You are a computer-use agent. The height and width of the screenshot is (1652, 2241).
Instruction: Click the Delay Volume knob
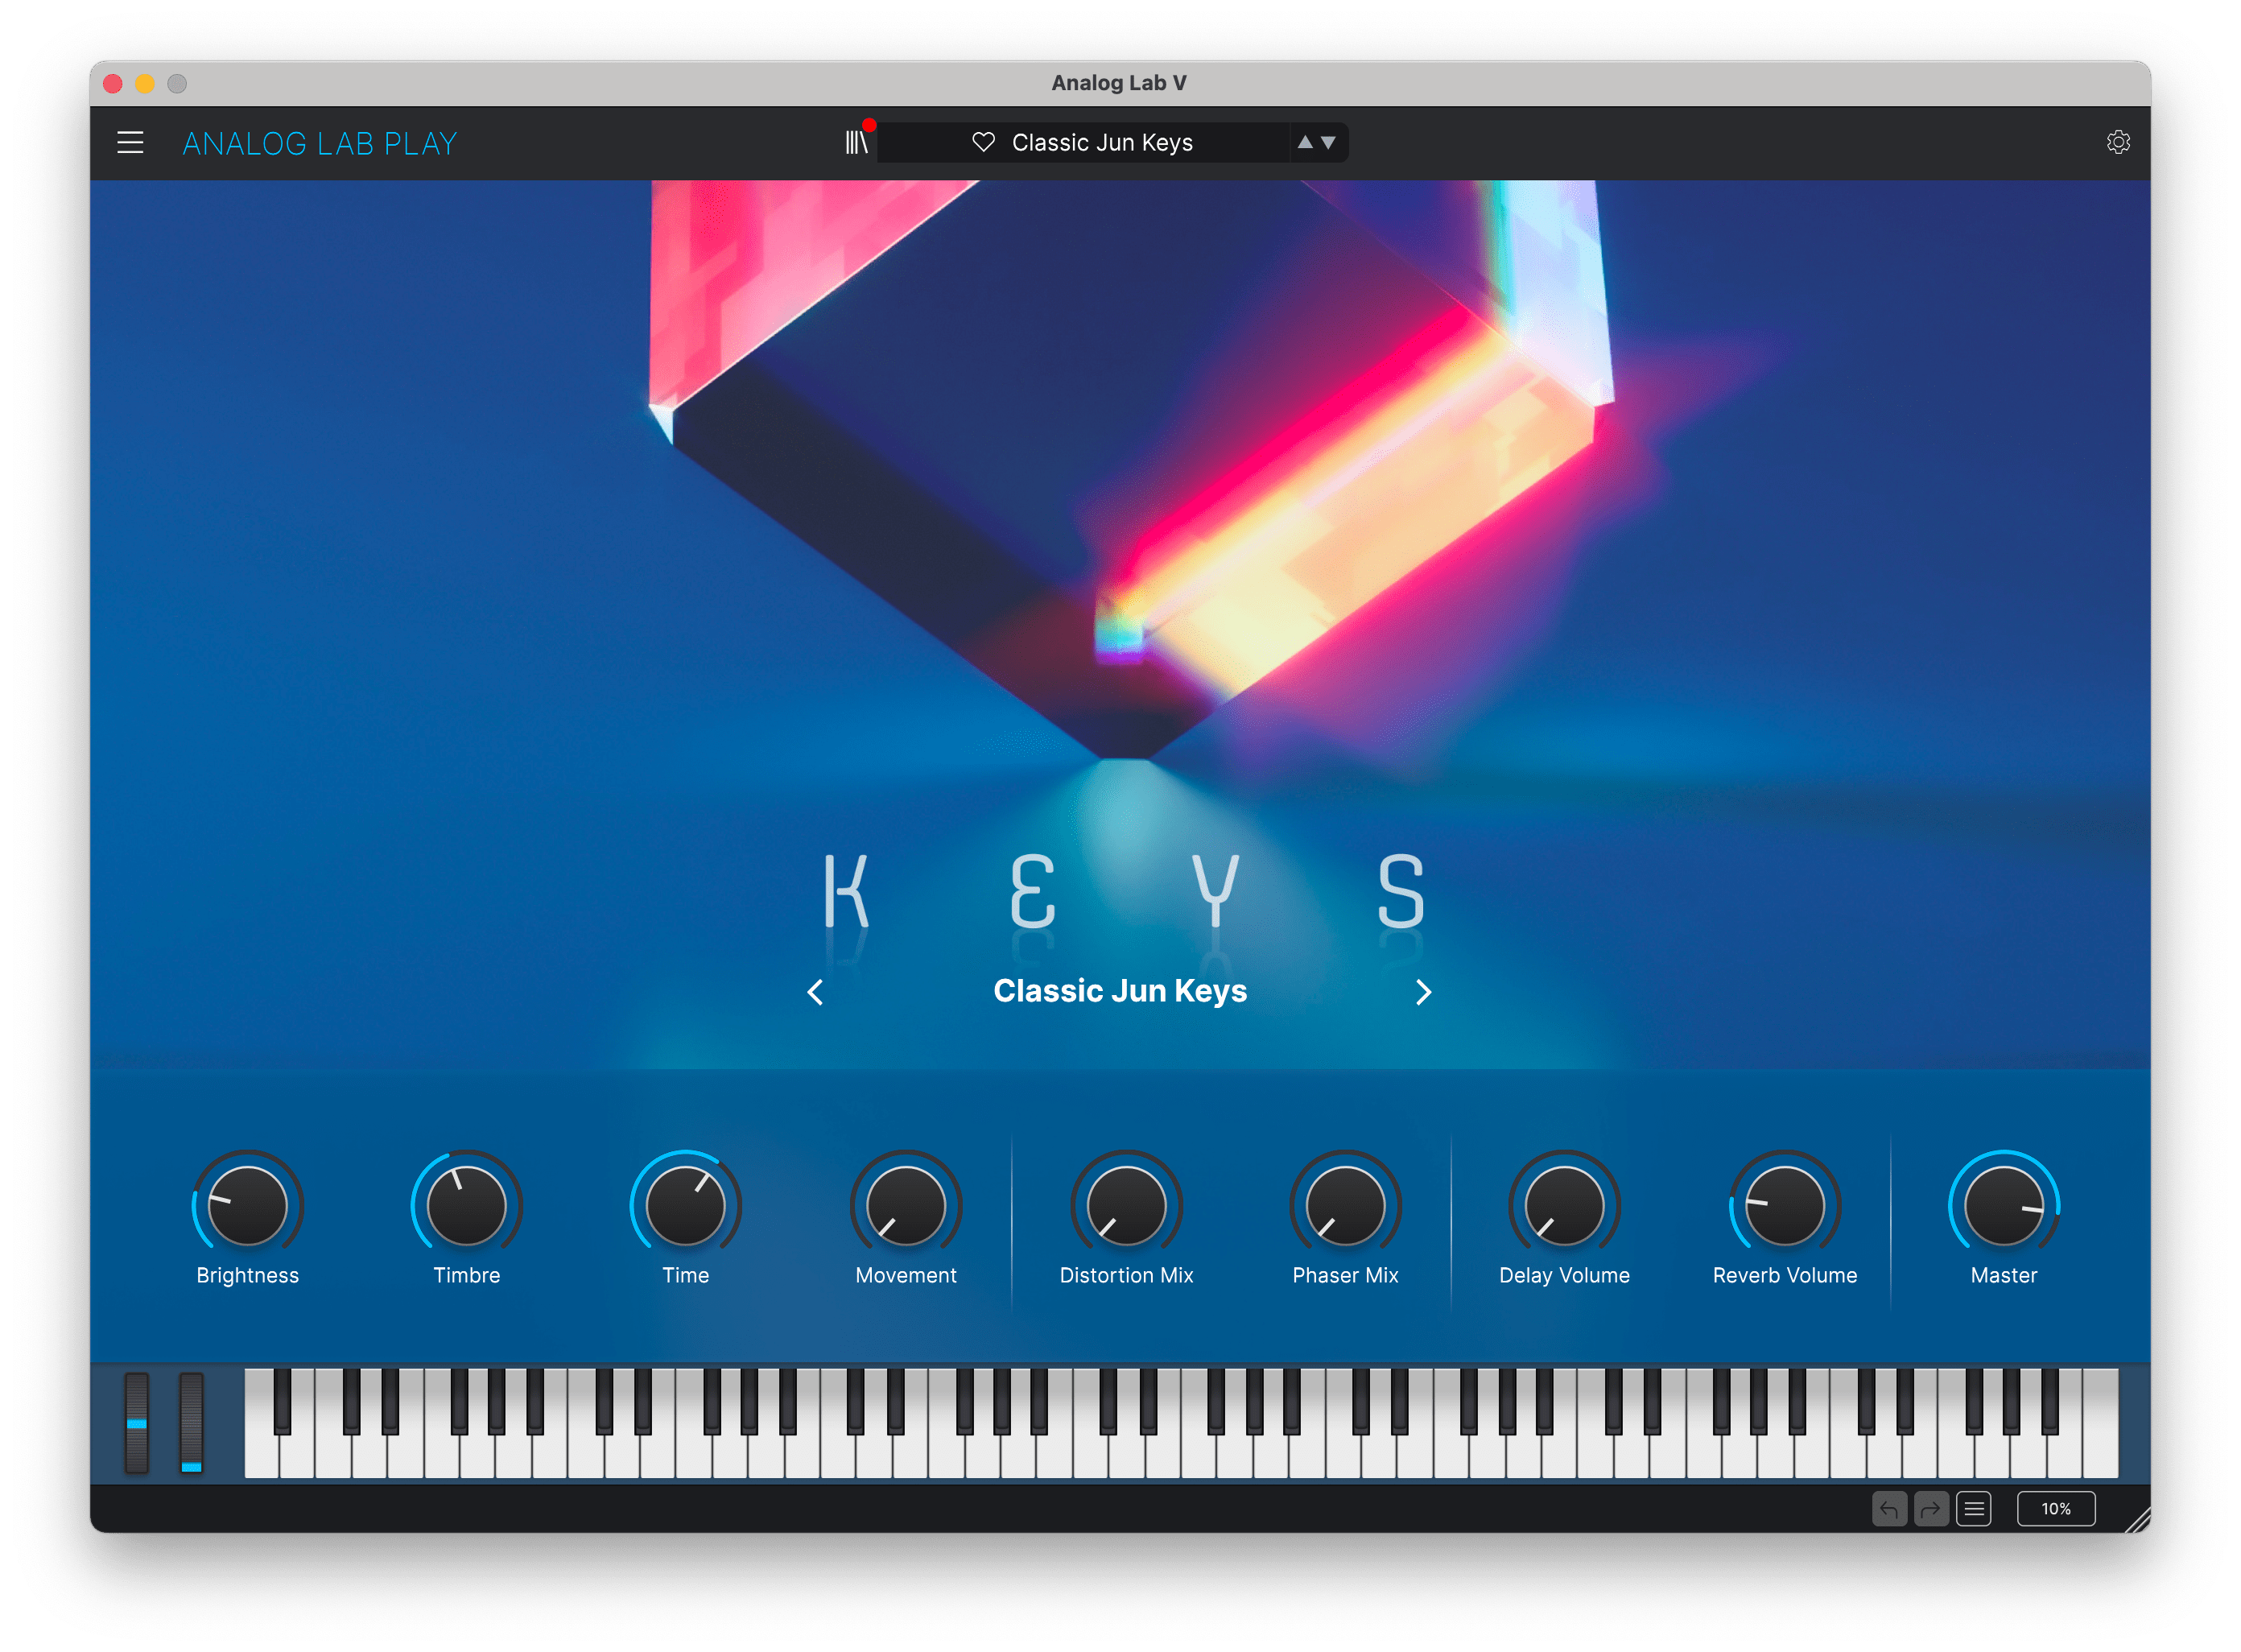coord(1564,1204)
